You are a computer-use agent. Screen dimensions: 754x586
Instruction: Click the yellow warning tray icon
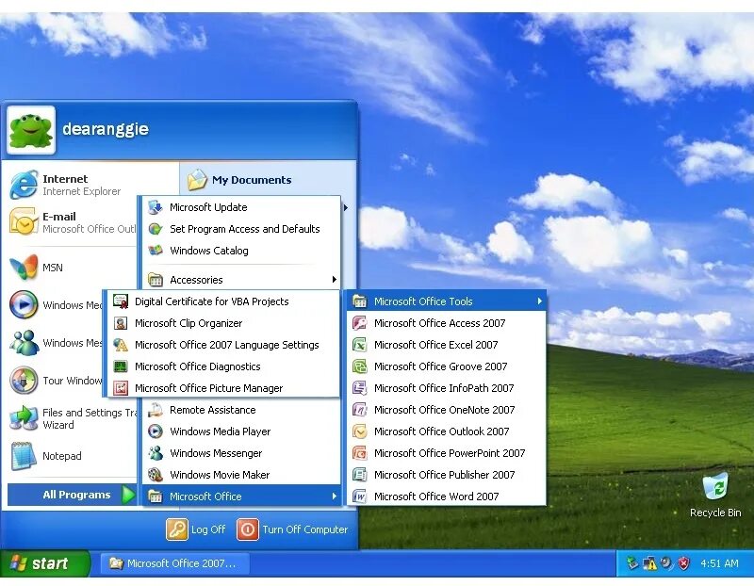(649, 563)
